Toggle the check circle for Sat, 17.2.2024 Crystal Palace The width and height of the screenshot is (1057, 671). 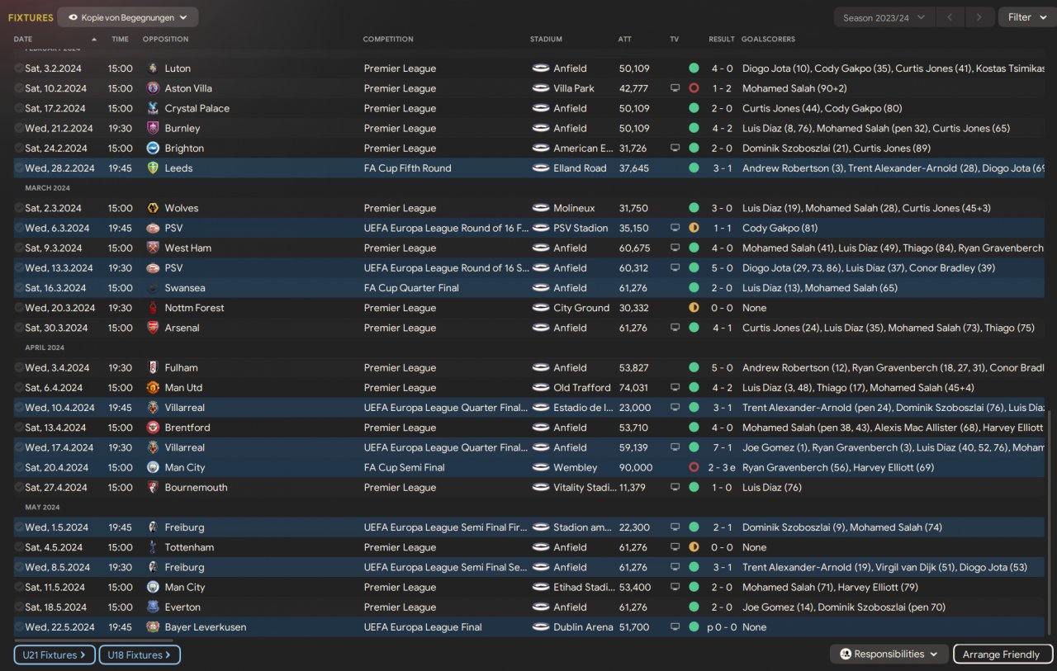tap(19, 108)
